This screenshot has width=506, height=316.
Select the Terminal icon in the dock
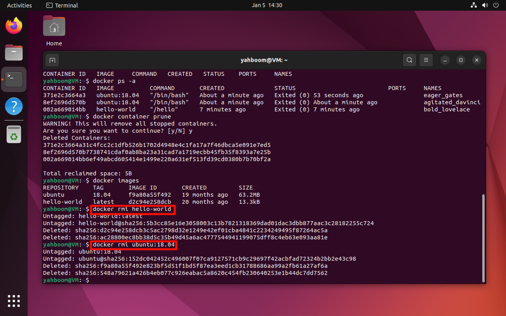pos(13,79)
